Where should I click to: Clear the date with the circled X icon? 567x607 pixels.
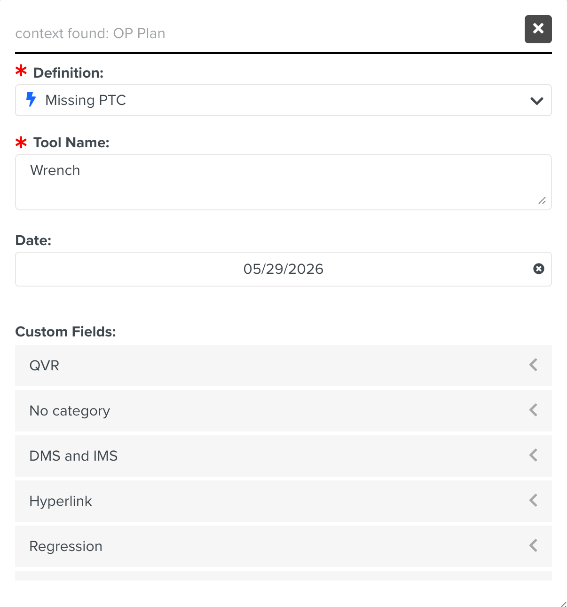pyautogui.click(x=539, y=269)
